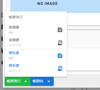Click the blue A4 買取書 document icon
This screenshot has width=100, height=90.
tap(60, 56)
